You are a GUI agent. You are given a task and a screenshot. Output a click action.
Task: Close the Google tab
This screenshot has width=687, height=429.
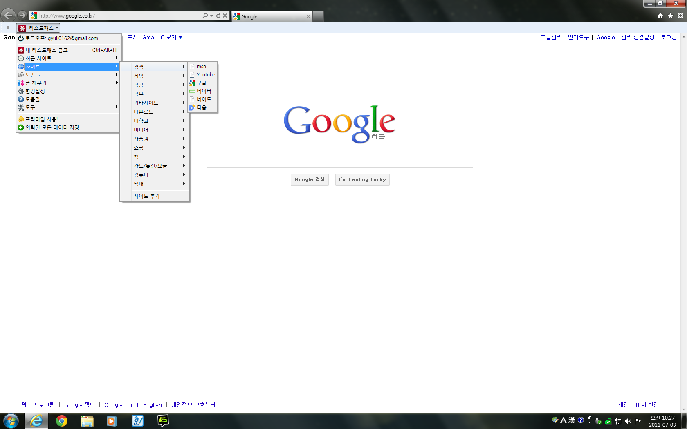308,16
